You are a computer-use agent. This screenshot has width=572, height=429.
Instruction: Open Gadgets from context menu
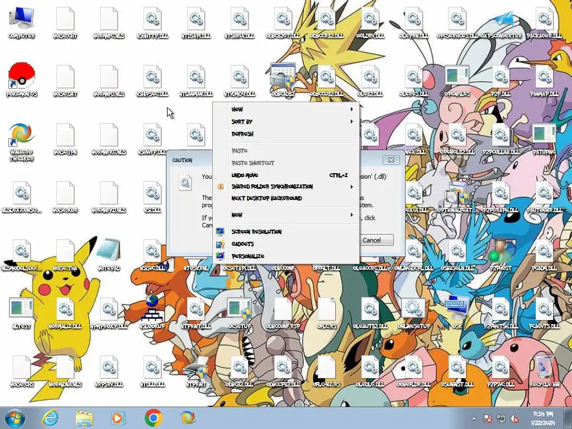click(x=285, y=244)
